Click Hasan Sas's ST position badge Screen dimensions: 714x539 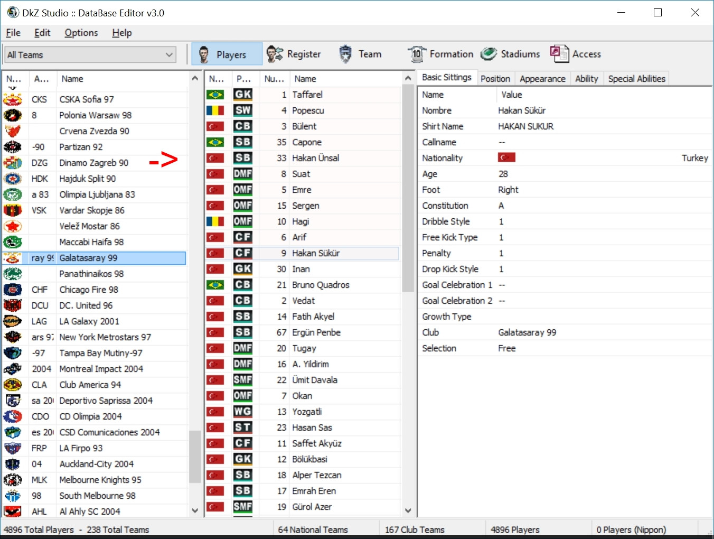coord(243,428)
